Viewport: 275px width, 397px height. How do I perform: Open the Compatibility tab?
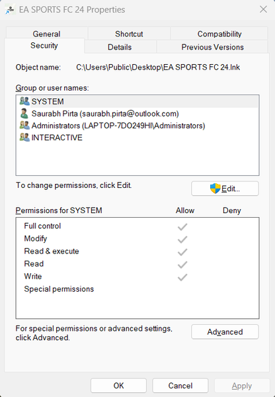[219, 34]
